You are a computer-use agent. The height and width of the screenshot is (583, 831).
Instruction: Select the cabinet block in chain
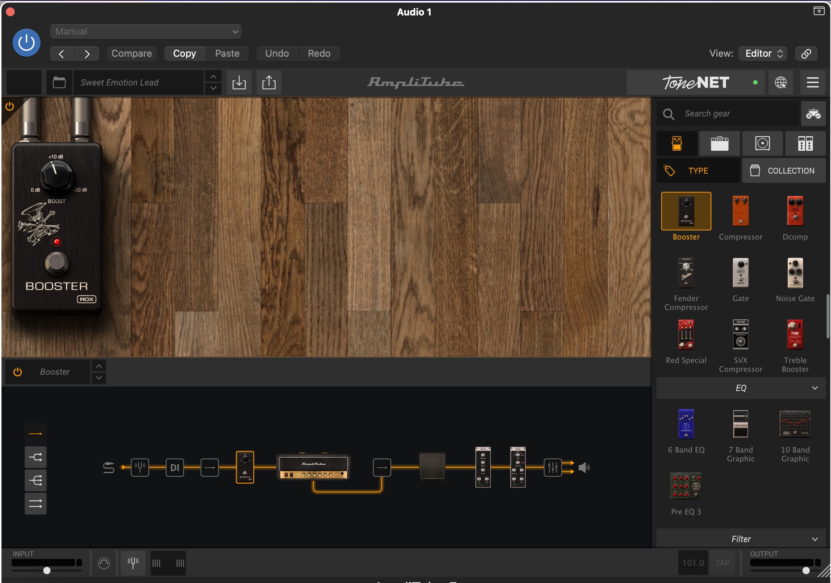point(432,467)
